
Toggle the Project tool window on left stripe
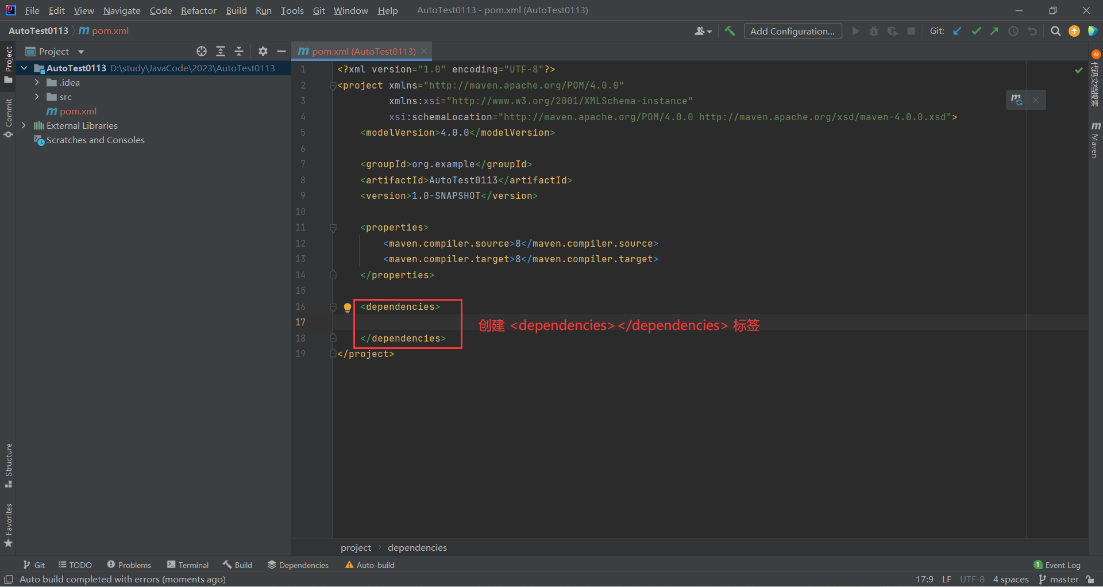pos(8,64)
